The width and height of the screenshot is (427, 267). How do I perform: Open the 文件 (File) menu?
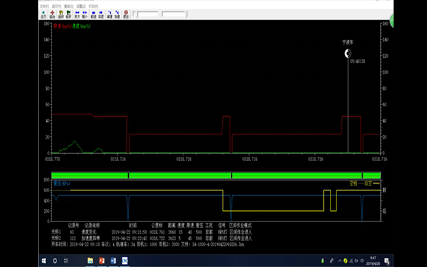[44, 6]
